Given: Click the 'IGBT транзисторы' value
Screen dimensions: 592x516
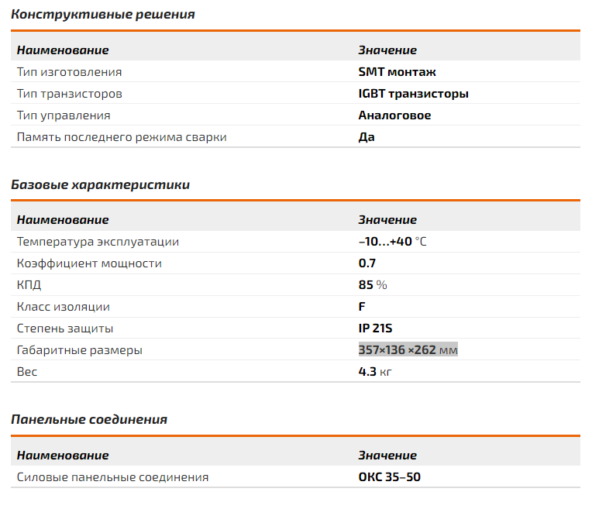Looking at the screenshot, I should pyautogui.click(x=414, y=94).
